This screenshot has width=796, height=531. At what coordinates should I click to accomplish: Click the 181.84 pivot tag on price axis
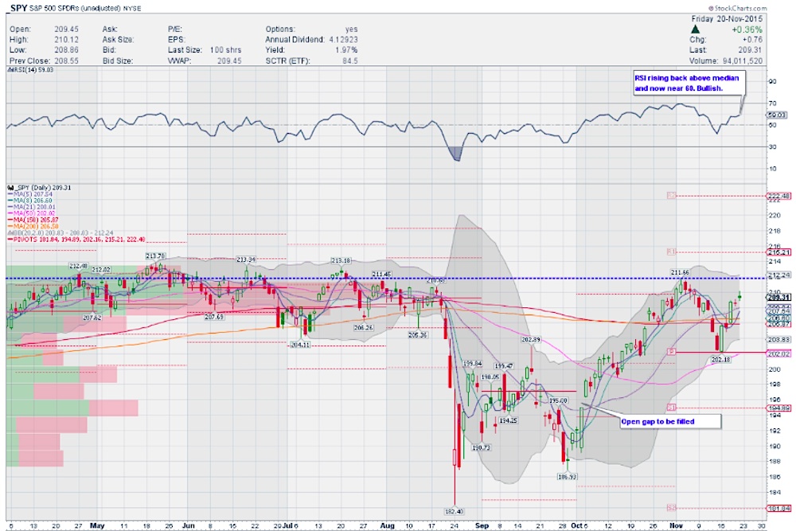tap(779, 508)
